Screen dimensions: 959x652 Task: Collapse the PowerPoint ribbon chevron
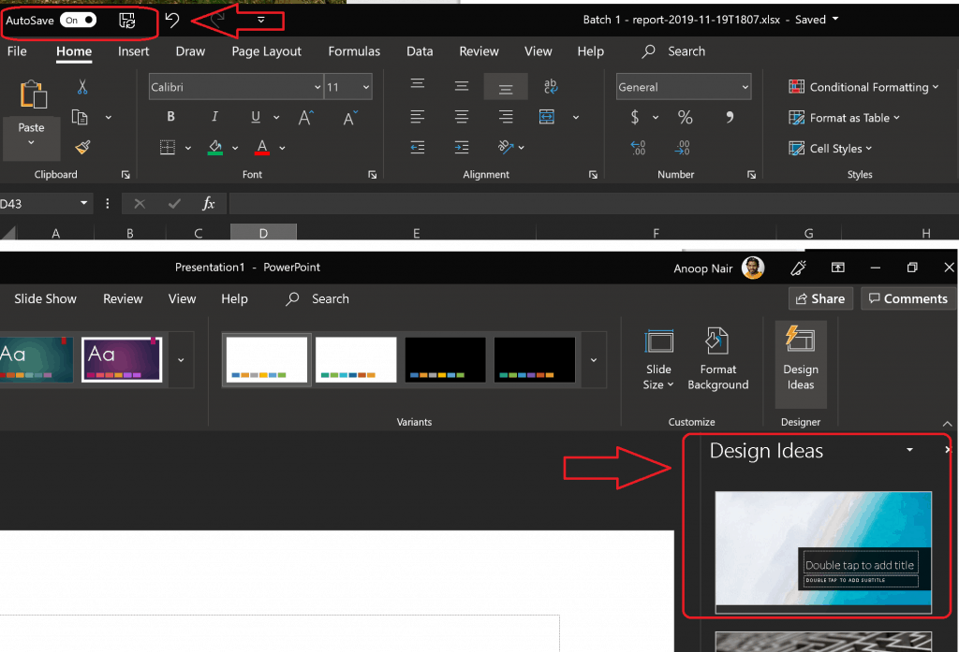pyautogui.click(x=948, y=424)
